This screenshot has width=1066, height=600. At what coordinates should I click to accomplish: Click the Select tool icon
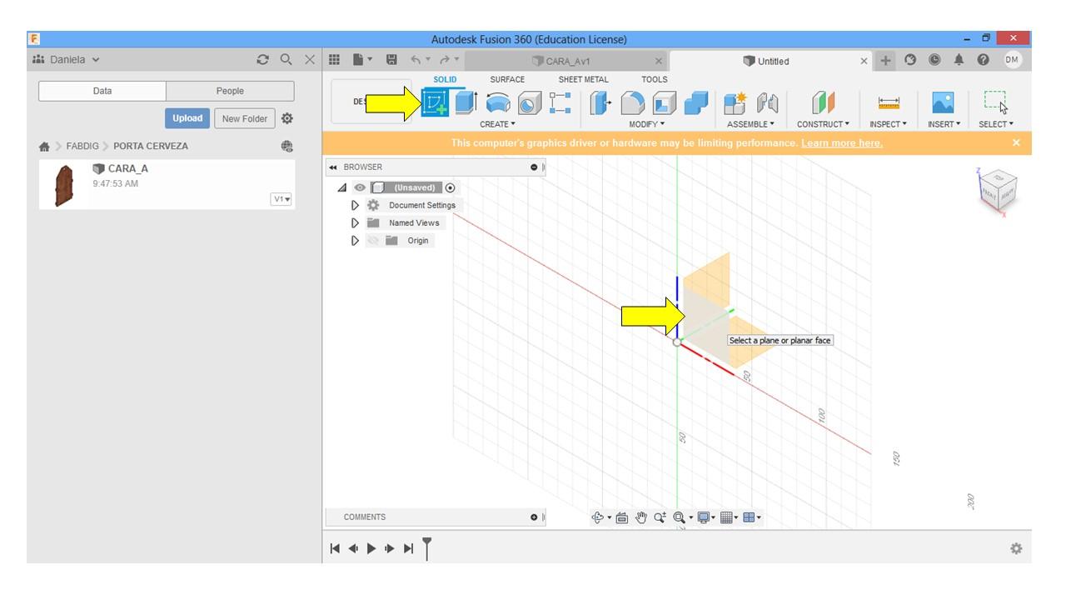click(x=995, y=102)
